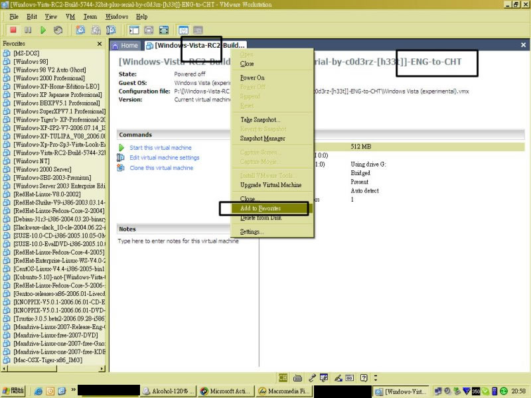531x398 pixels.
Task: Toggle the sidebar with the toolbar icon
Action: (134, 30)
